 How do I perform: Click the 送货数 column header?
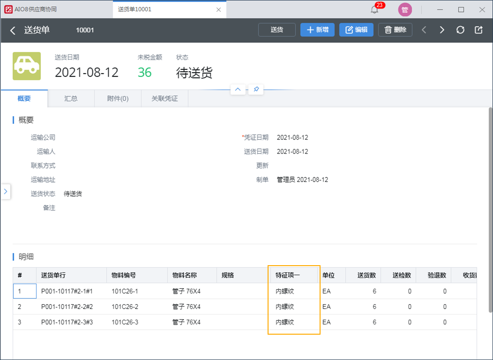coord(363,275)
